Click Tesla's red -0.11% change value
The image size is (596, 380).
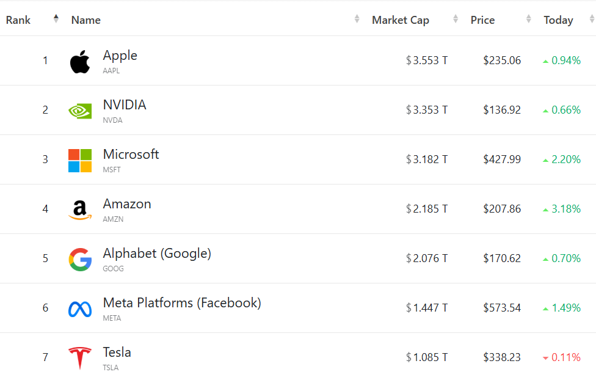[x=565, y=357]
